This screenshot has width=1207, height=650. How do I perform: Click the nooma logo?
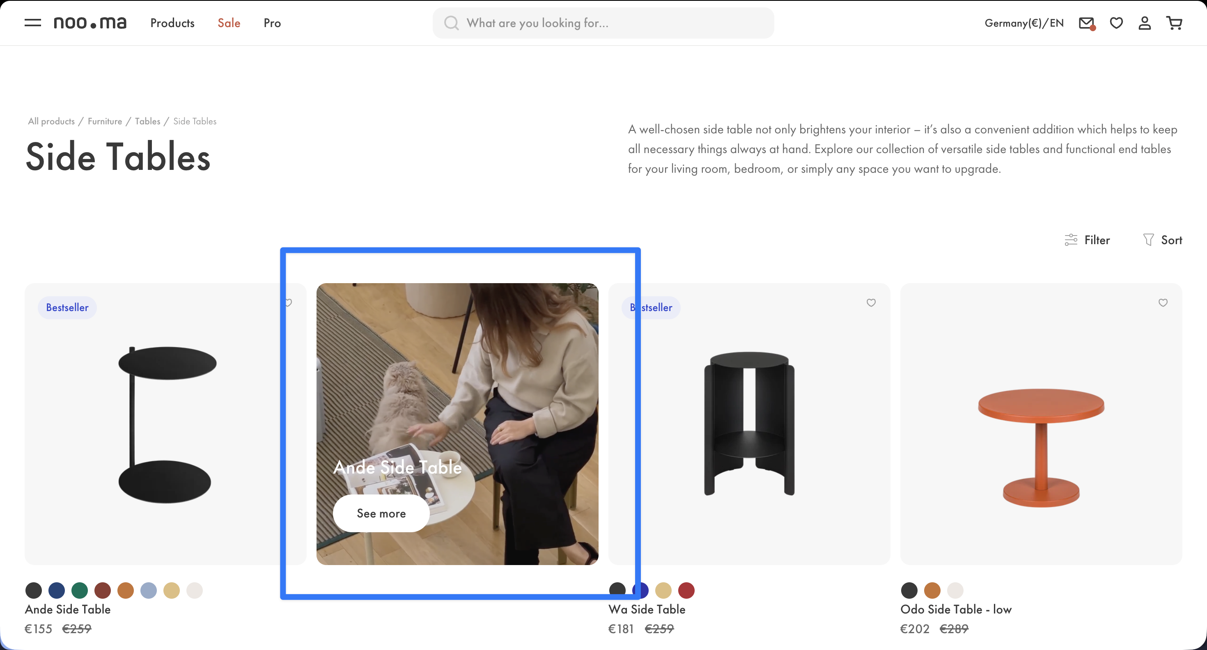click(90, 23)
